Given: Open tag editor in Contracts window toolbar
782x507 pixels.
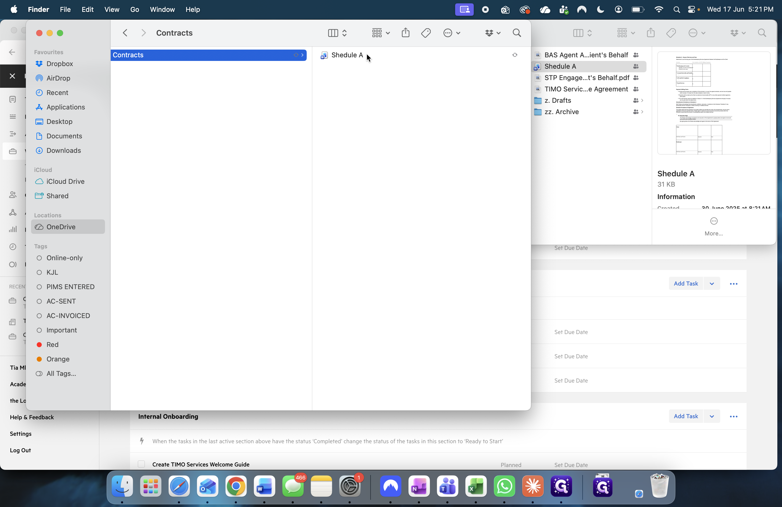Looking at the screenshot, I should (x=426, y=33).
